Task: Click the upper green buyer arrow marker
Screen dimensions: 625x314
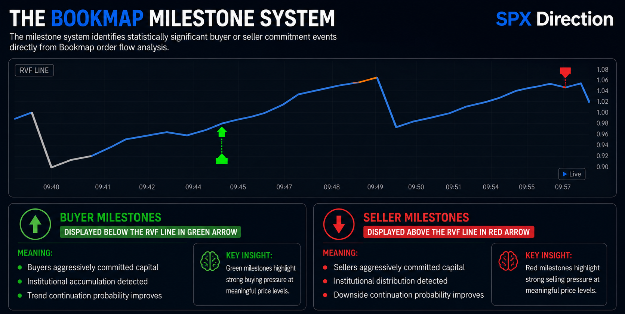Action: [222, 132]
